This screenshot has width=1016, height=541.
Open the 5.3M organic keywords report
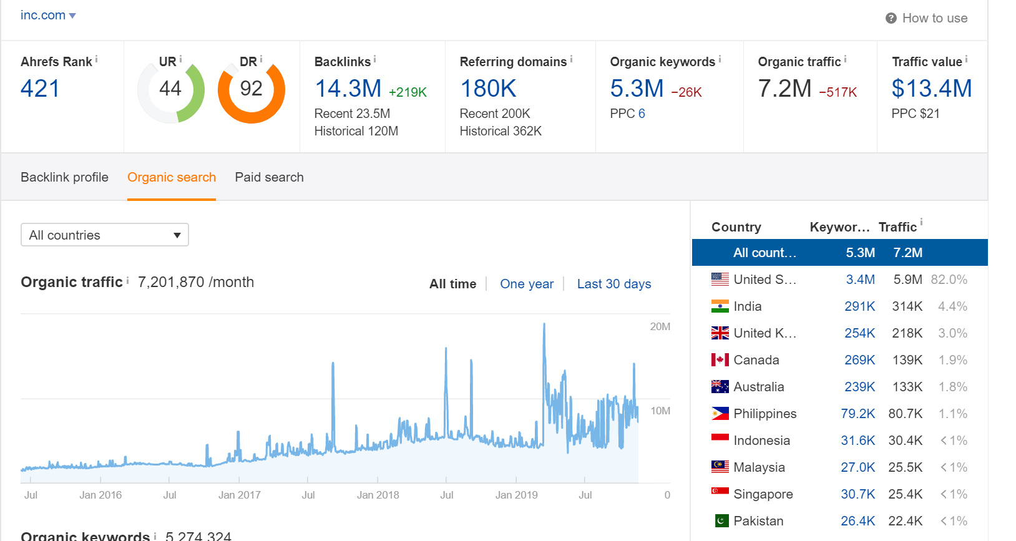click(637, 89)
